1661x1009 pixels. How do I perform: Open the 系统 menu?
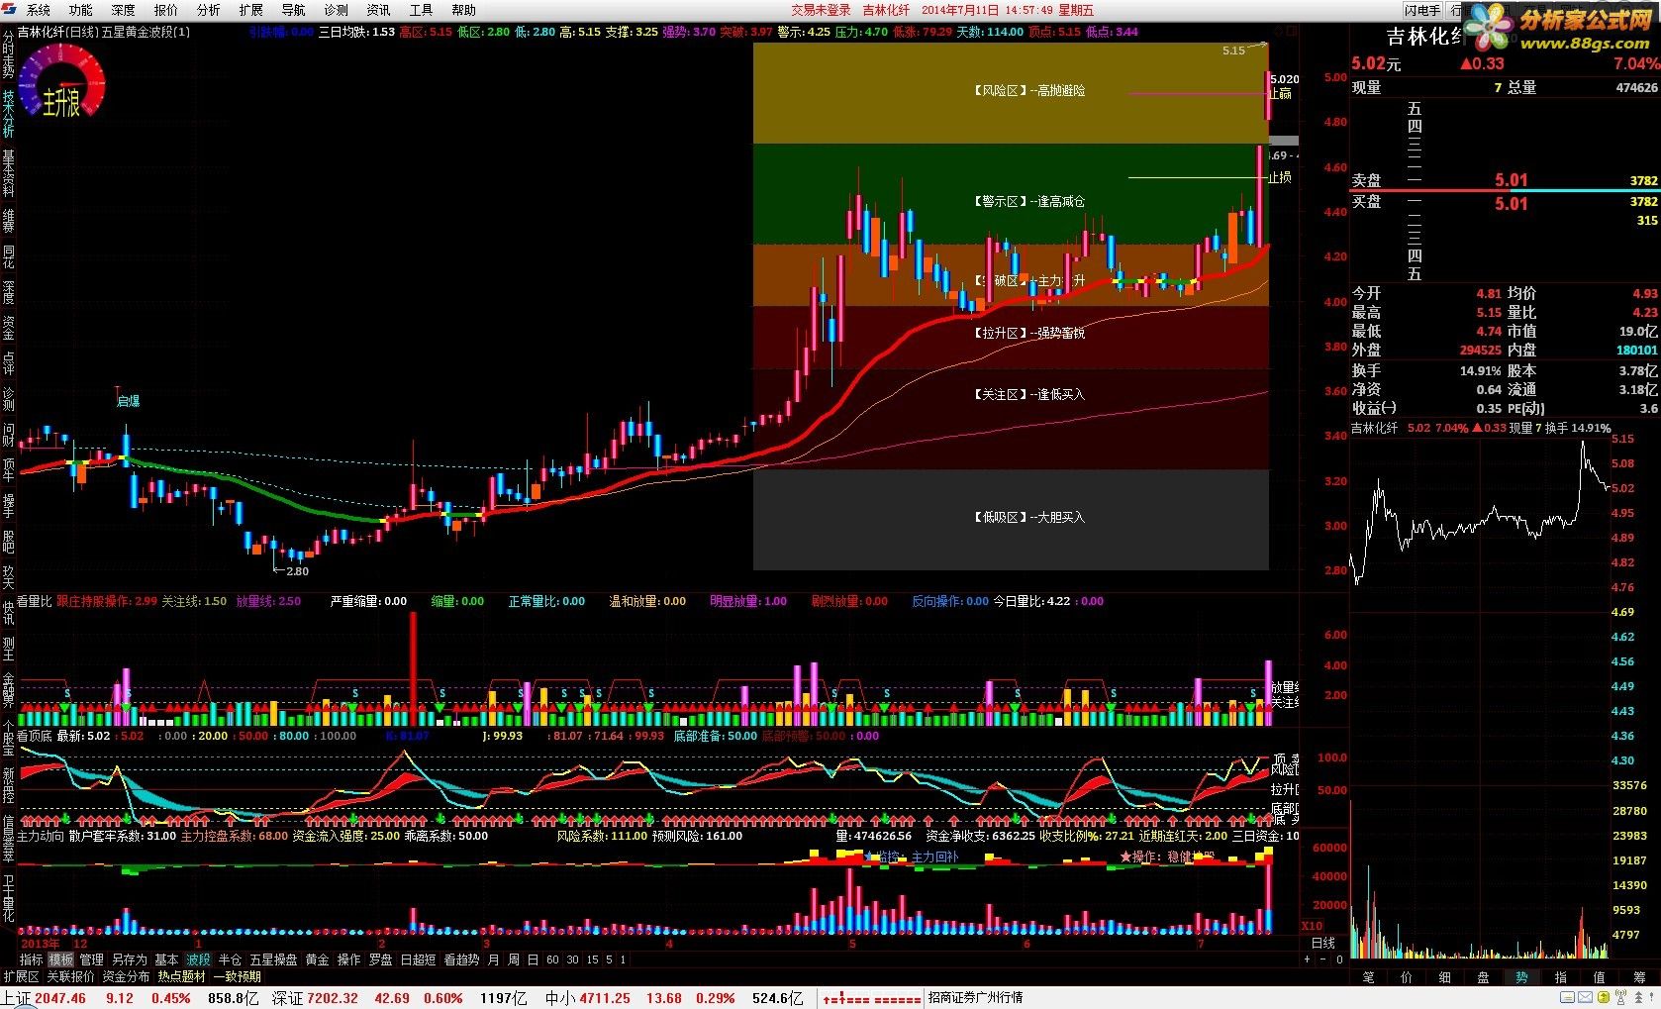click(x=38, y=10)
